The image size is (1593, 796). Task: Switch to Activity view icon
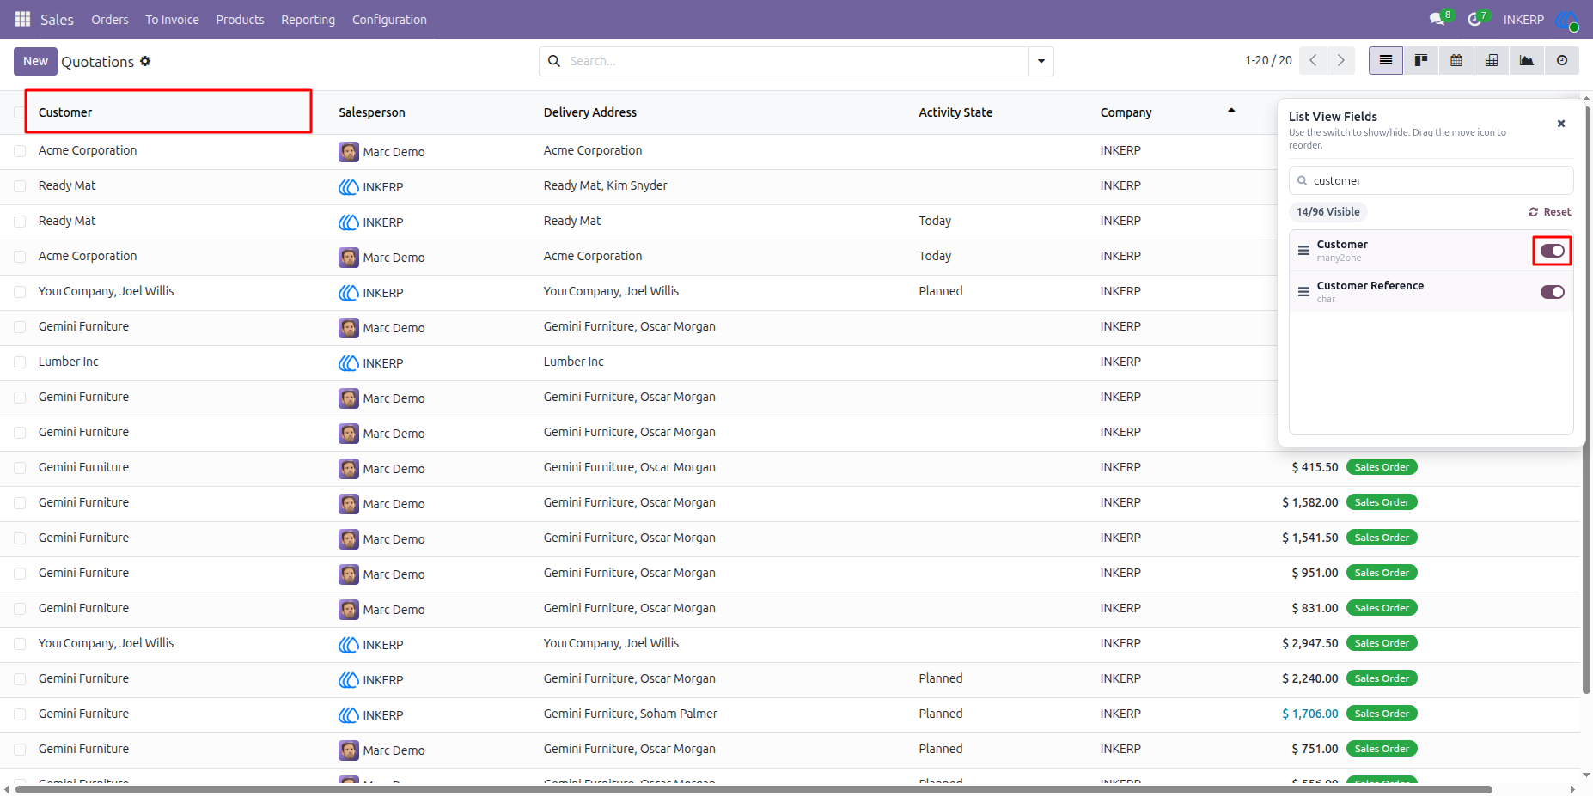tap(1562, 61)
